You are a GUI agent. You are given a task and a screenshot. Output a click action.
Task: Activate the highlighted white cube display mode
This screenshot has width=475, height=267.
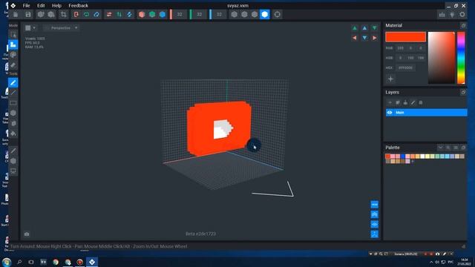(x=264, y=15)
